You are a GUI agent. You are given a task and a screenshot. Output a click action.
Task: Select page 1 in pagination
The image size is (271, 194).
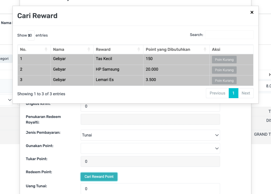(x=233, y=93)
